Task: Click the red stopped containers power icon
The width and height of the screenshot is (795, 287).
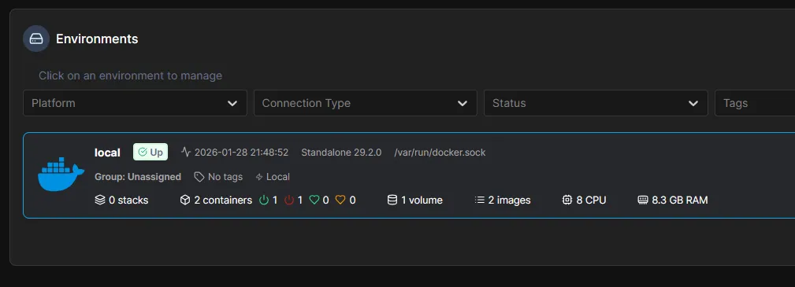Action: (x=289, y=200)
